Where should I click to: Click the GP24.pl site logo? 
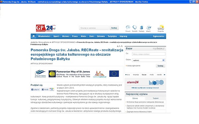point(46,28)
